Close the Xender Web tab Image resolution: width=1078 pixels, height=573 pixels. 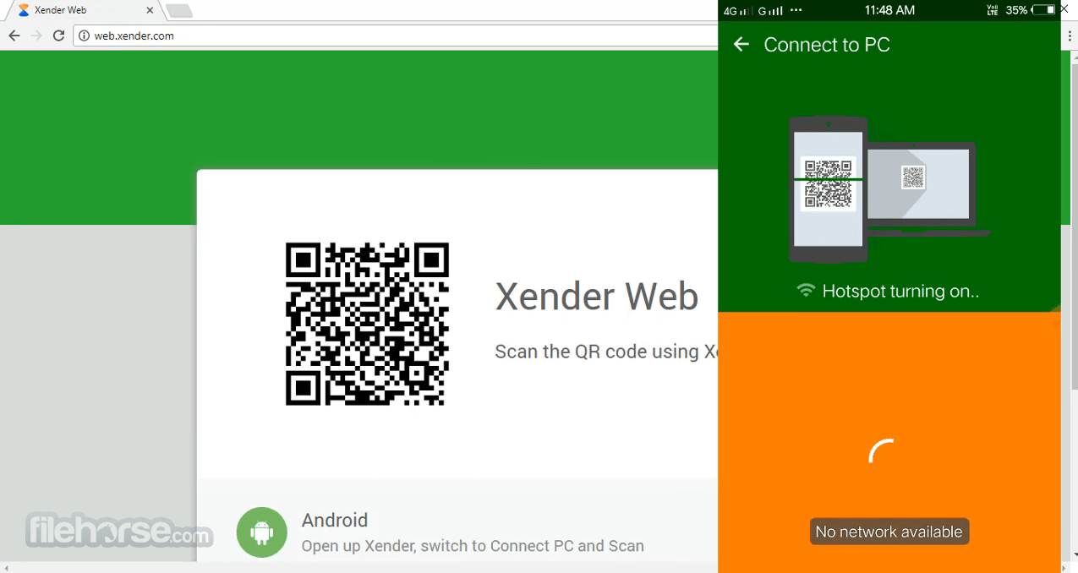click(150, 10)
